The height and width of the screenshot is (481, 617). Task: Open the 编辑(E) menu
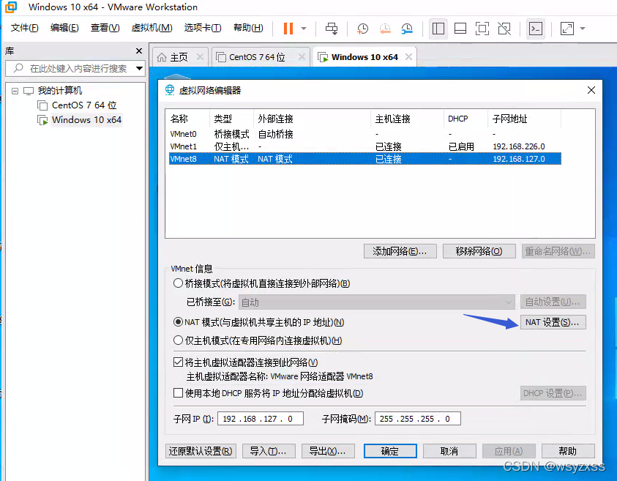[x=64, y=28]
